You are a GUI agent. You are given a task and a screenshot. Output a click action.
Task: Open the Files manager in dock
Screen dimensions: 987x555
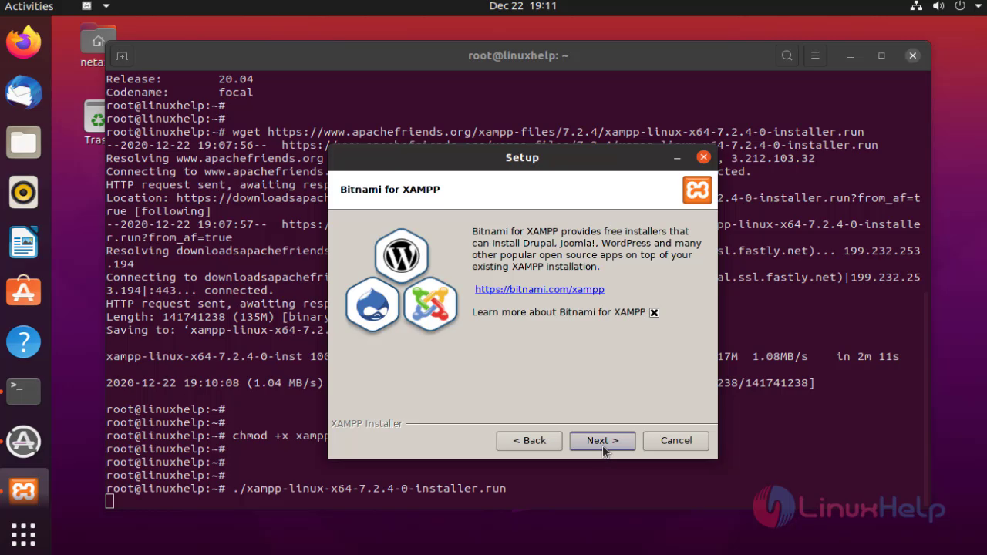click(x=23, y=143)
